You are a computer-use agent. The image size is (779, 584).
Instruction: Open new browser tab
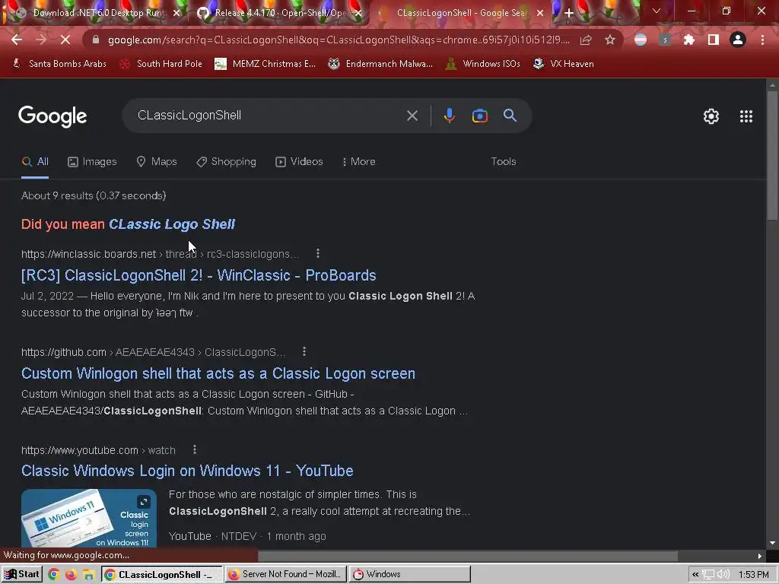pos(569,13)
